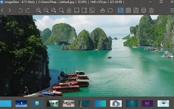The image size is (174, 109).
Task: Toggle the checkerboard background
Action: tap(128, 10)
